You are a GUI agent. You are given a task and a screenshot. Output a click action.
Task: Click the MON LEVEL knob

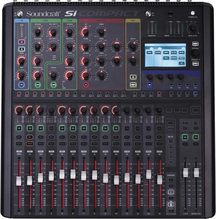(x=193, y=28)
